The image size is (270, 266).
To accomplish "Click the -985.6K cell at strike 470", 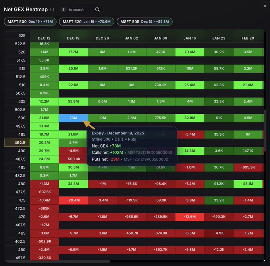I will pyautogui.click(x=131, y=217).
